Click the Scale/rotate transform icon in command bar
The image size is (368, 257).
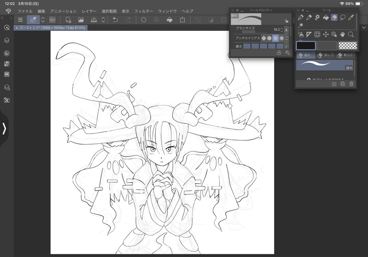click(x=182, y=20)
